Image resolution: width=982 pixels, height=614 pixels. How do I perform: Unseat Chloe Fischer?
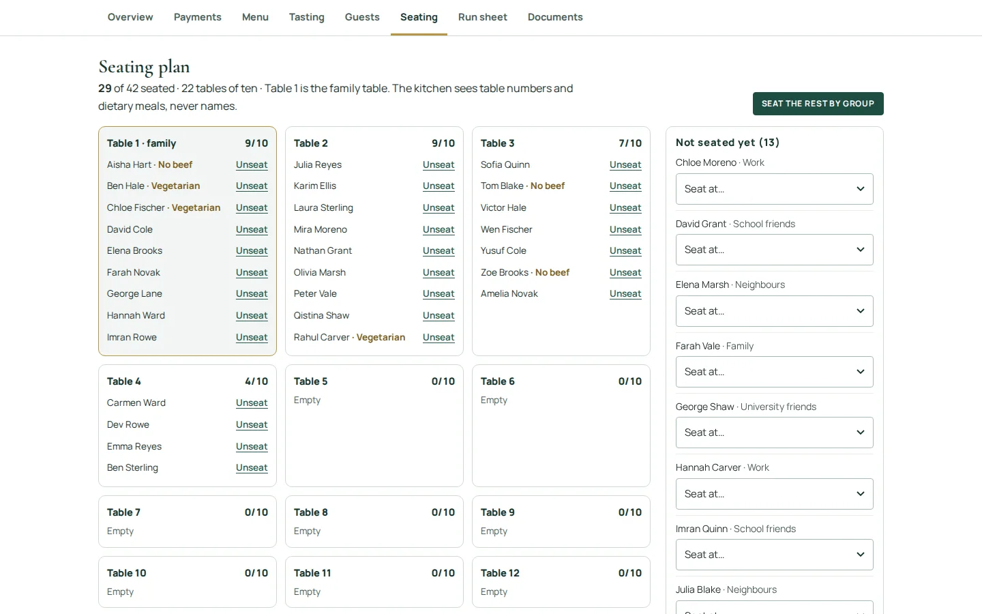point(252,207)
